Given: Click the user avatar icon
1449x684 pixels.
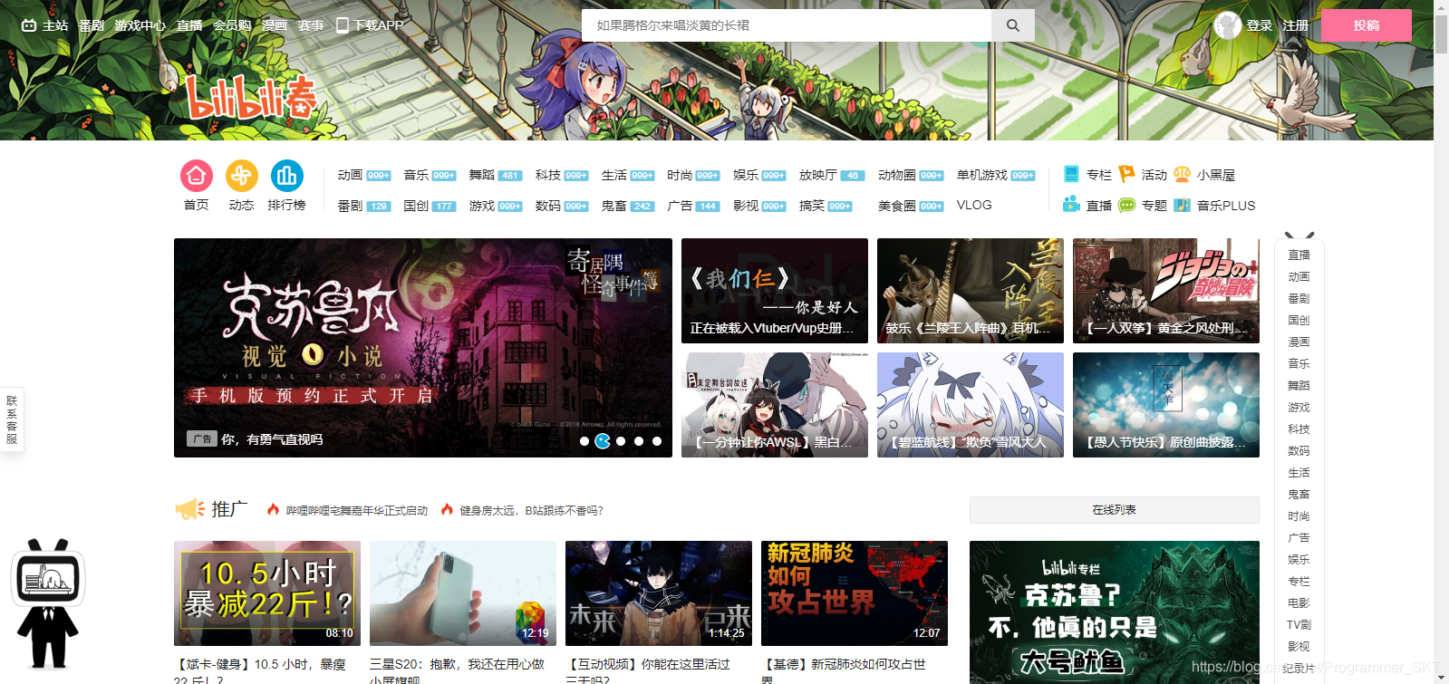Looking at the screenshot, I should pos(1227,25).
